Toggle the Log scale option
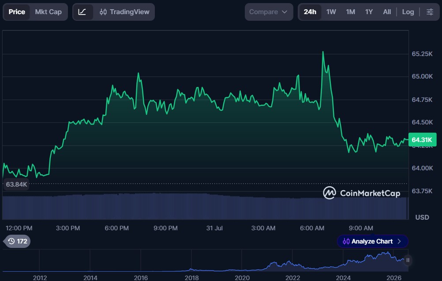 [408, 12]
